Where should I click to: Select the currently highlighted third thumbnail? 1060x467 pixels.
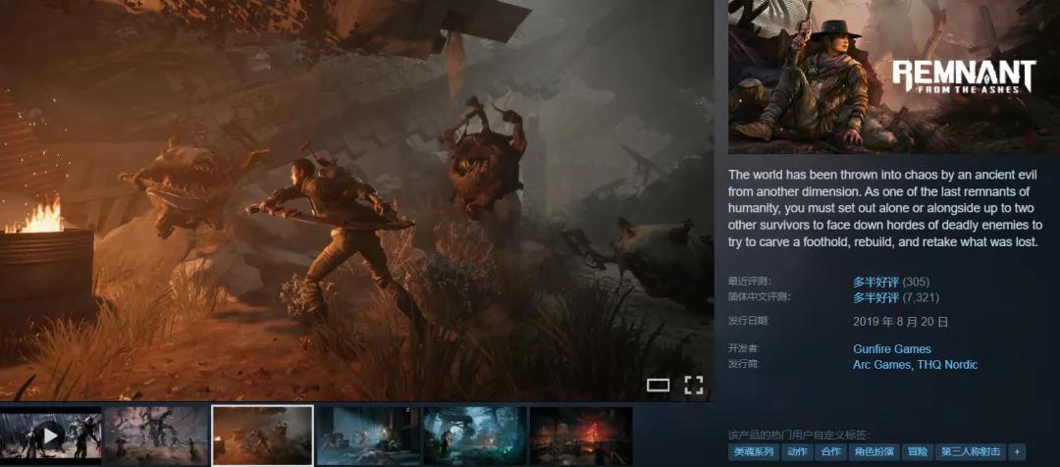[263, 436]
